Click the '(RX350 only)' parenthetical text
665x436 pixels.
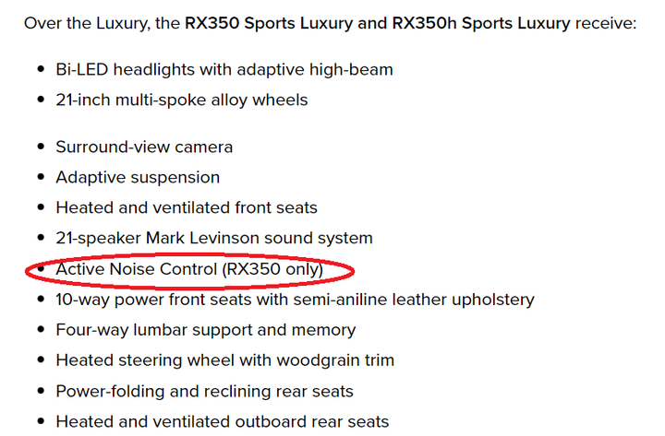click(x=272, y=269)
